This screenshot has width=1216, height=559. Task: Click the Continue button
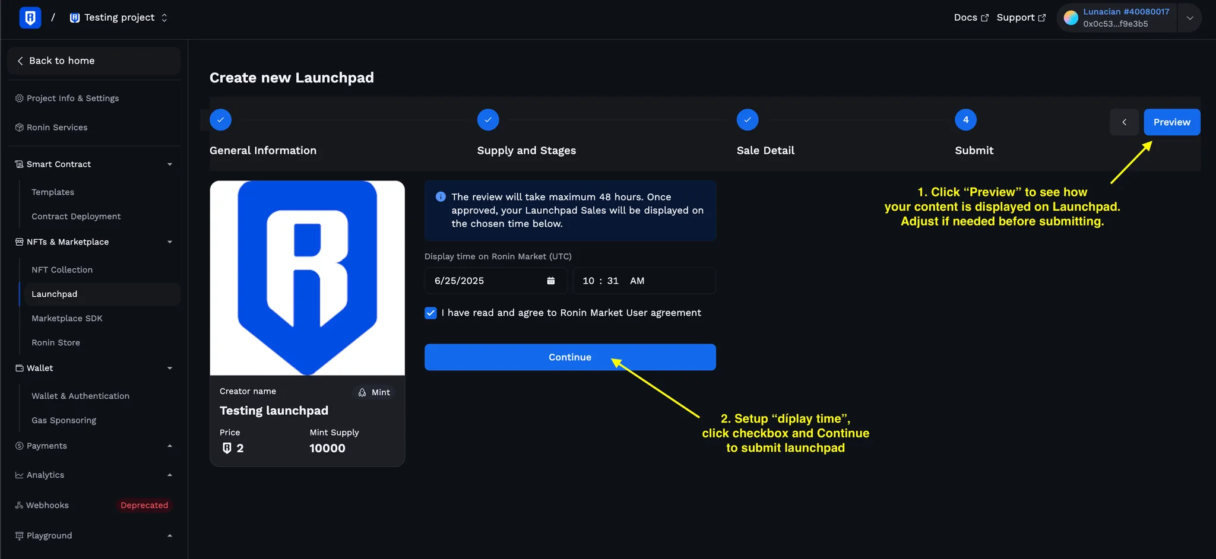click(570, 357)
